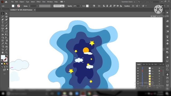
Task: Select the Artboard tool
Action: coord(3,50)
